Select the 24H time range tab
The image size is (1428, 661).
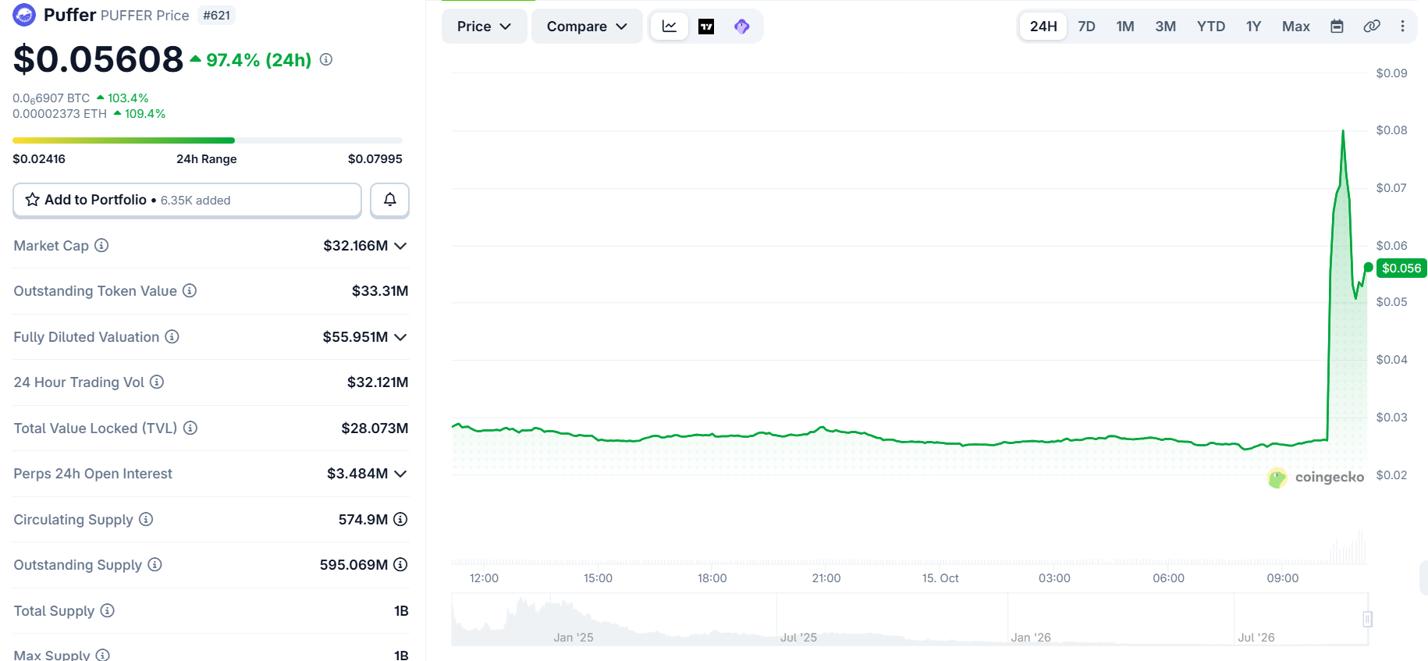coord(1043,27)
